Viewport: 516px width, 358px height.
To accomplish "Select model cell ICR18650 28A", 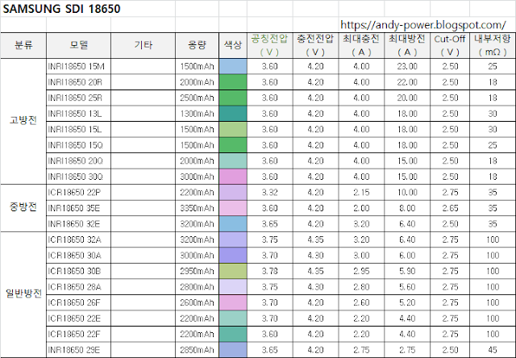I will (x=79, y=287).
